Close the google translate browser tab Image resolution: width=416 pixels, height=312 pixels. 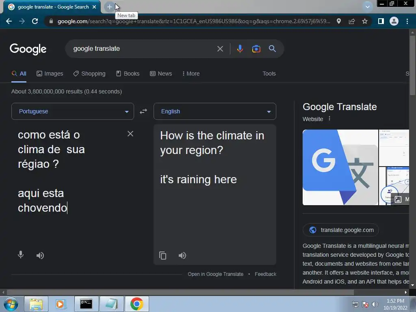click(94, 7)
